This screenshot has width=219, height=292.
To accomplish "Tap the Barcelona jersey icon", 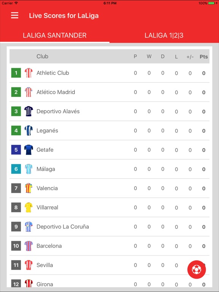I will click(x=29, y=246).
